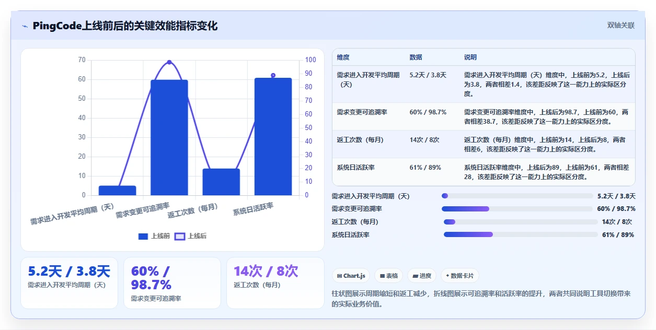Click the PingCode上线前后的关键效能指标变化 title
Image resolution: width=656 pixels, height=330 pixels.
[125, 26]
